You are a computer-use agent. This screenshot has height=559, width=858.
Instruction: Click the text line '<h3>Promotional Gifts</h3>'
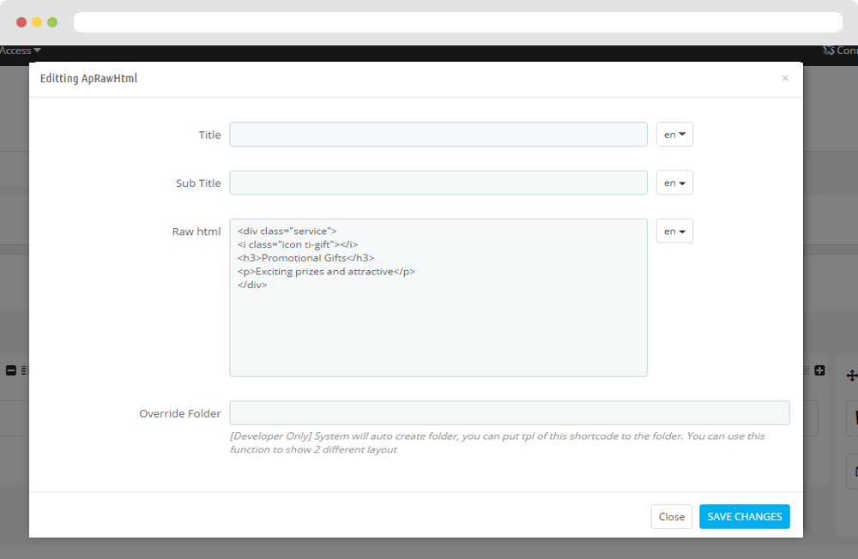click(306, 257)
